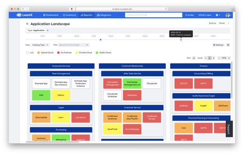Select level 3 in Level selector

pos(214,58)
